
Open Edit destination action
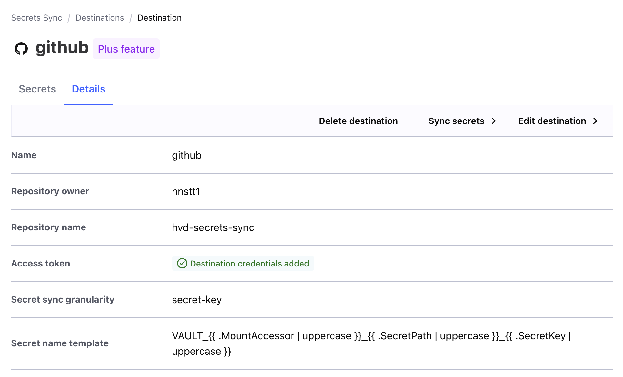[552, 121]
